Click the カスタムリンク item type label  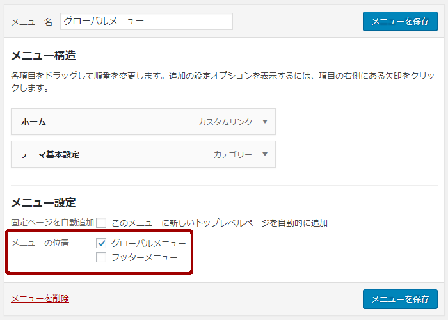225,122
